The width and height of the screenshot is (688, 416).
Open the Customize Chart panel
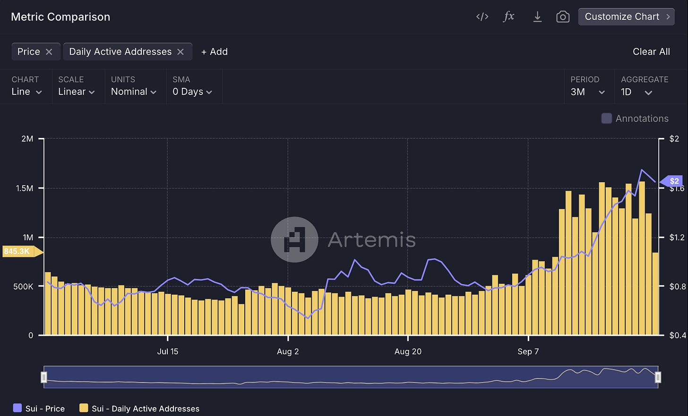click(x=627, y=17)
